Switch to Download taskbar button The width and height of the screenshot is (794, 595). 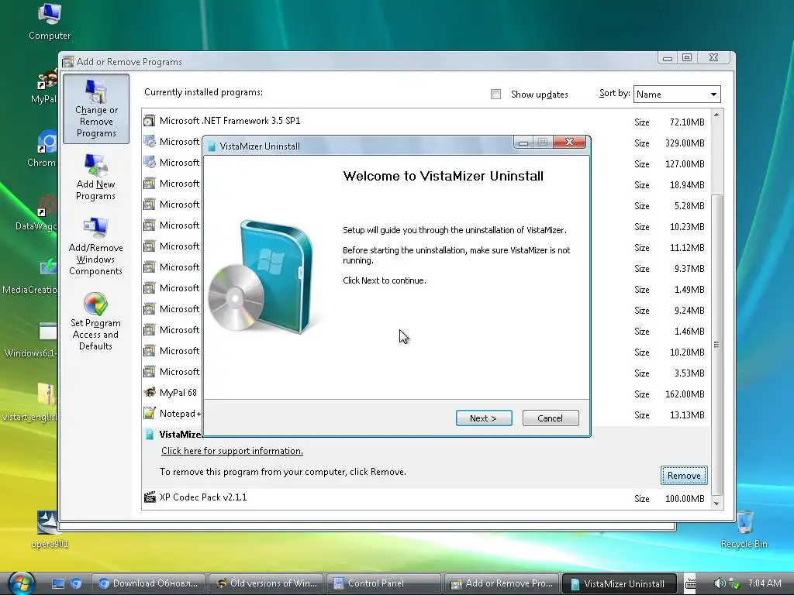pos(148,583)
